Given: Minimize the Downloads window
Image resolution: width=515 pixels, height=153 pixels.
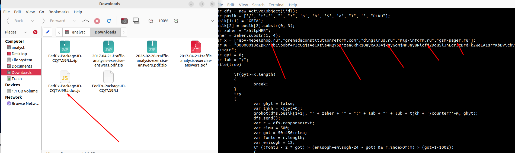Looking at the screenshot, I should [191, 4].
